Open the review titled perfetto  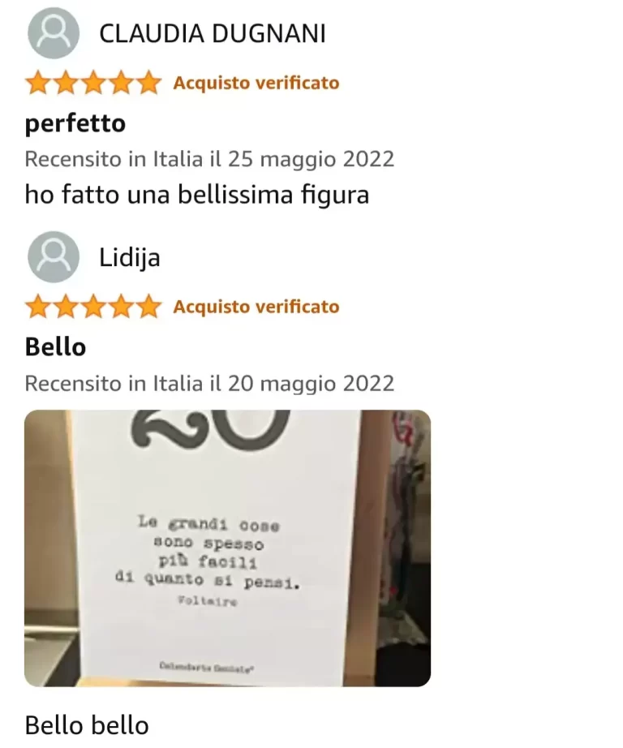(x=75, y=124)
